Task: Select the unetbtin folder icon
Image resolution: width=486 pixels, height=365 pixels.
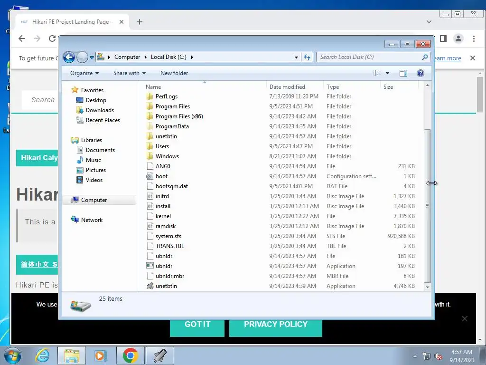Action: tap(150, 136)
